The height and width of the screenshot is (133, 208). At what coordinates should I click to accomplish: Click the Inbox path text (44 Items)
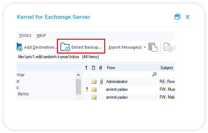[58, 57]
